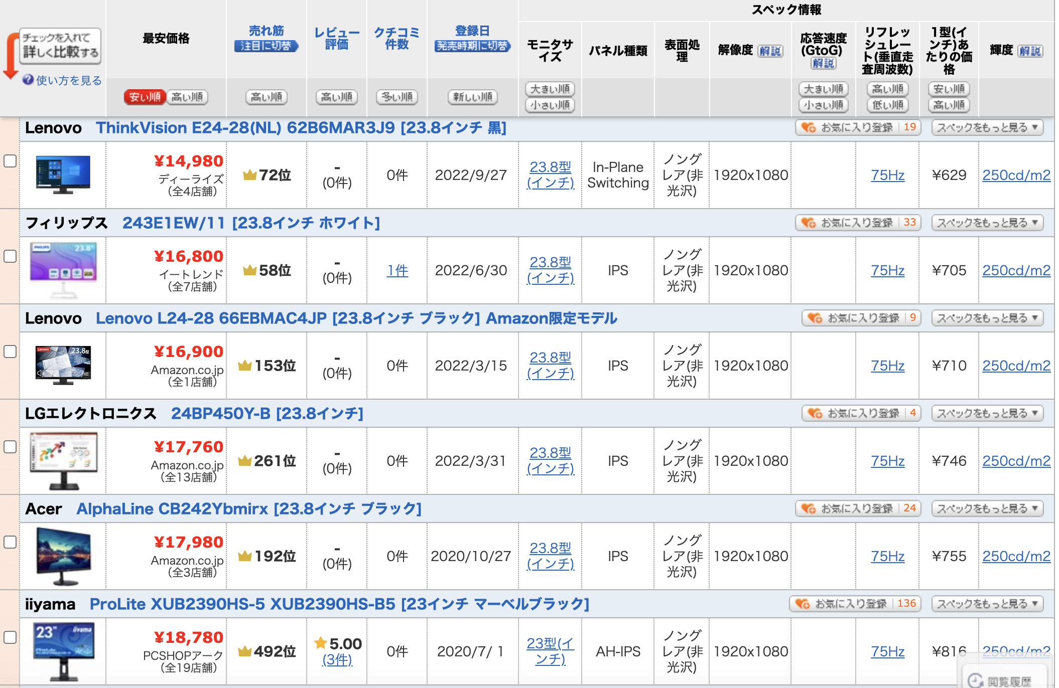This screenshot has width=1059, height=688.
Task: Sort highest price with 高い順 under 最安価格
Action: 187,97
